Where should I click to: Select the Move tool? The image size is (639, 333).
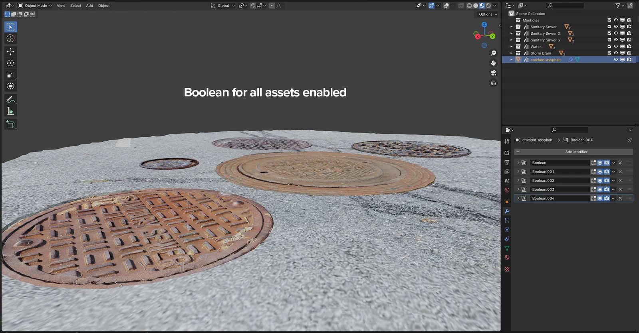[10, 51]
